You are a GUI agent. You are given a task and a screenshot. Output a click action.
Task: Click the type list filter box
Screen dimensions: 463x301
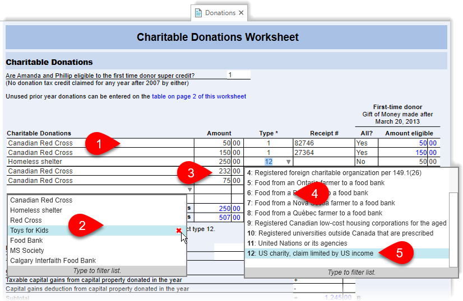coord(351,272)
